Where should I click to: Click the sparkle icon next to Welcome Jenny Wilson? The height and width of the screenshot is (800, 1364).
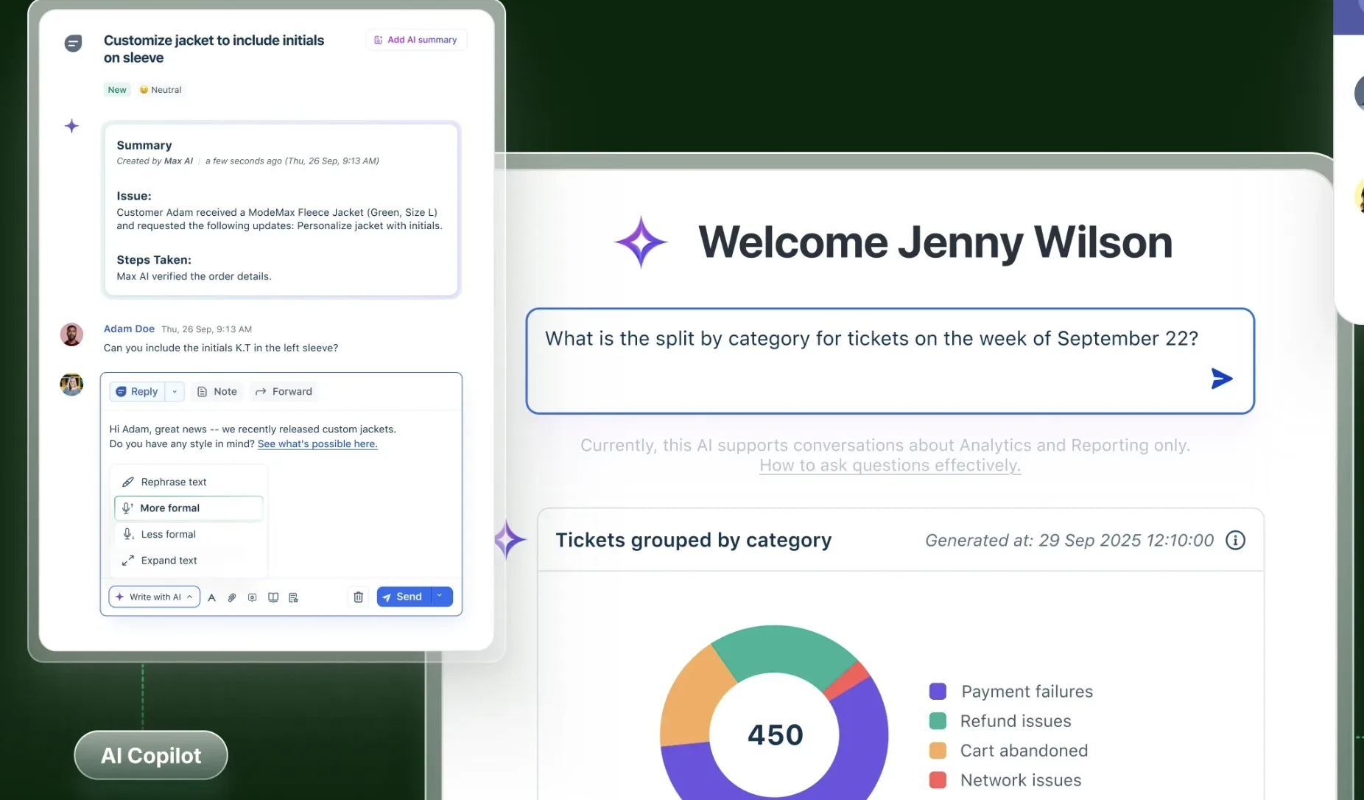[641, 242]
